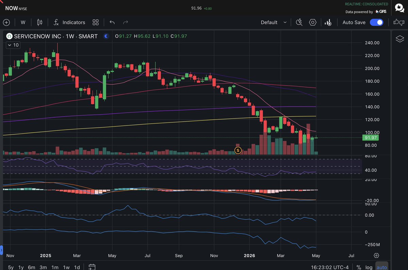Expand the left side panel arrow
This screenshot has width=408, height=270.
click(1, 250)
